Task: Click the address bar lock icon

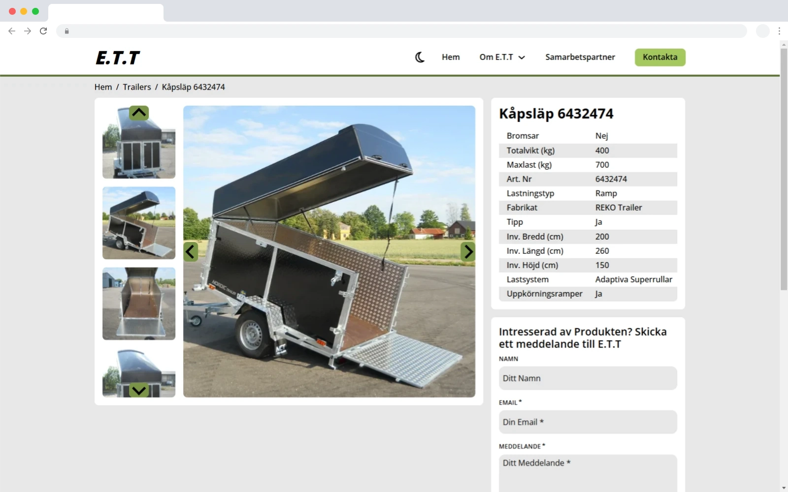Action: pos(67,31)
